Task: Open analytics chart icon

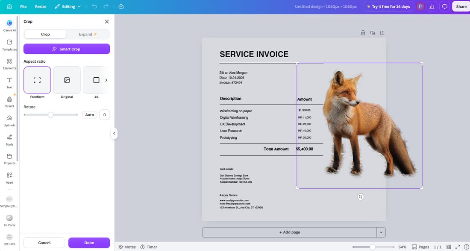Action: coord(432,6)
